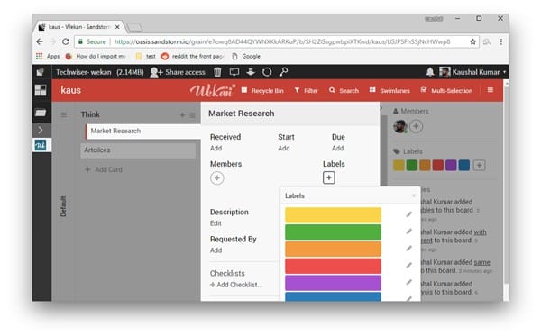Click Search in the board header
This screenshot has width=541, height=336.
coord(344,91)
